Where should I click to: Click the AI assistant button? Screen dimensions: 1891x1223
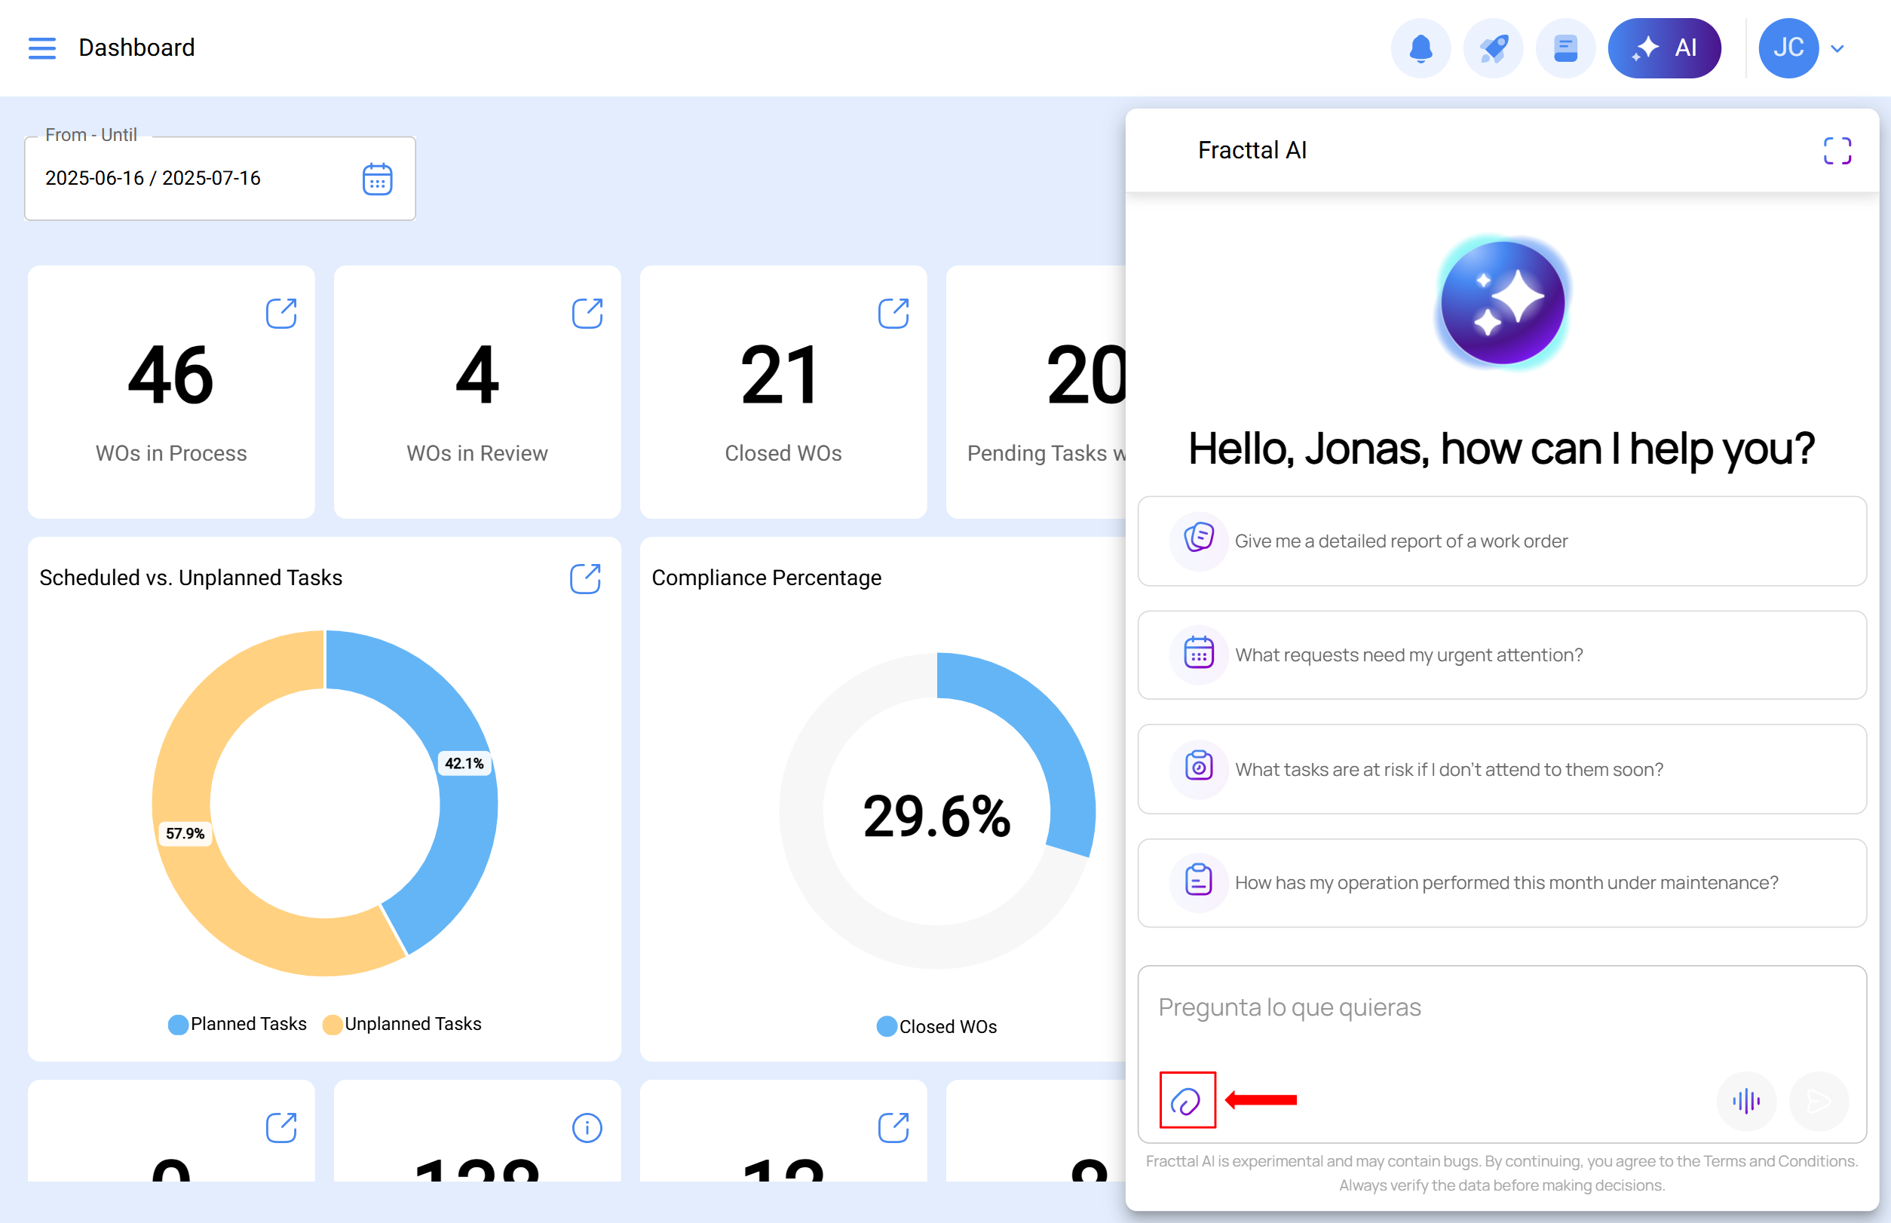[1664, 48]
